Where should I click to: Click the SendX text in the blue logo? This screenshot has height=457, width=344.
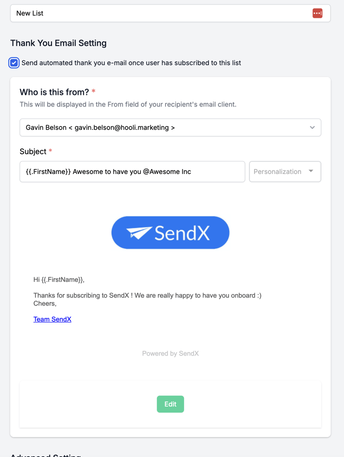[182, 233]
